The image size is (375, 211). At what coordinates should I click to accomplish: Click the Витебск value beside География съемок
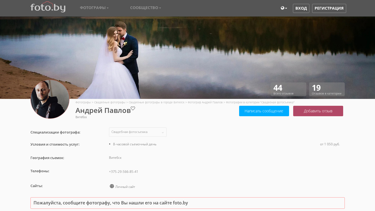point(115,158)
